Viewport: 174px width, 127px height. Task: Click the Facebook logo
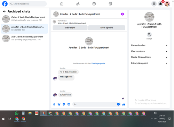tap(5, 4)
